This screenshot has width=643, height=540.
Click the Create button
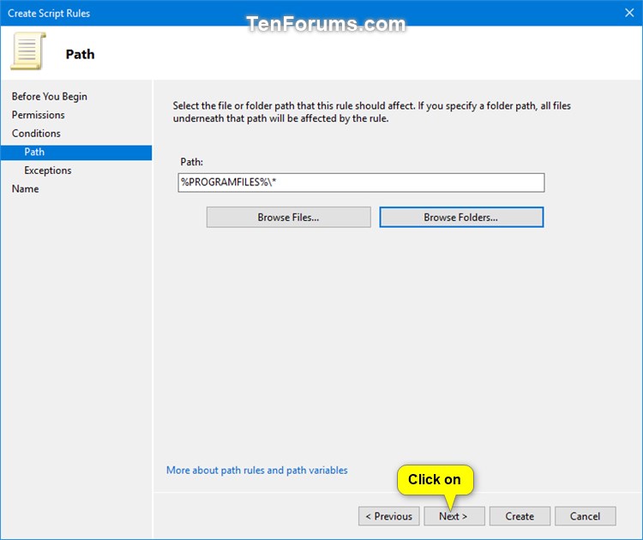tap(520, 516)
